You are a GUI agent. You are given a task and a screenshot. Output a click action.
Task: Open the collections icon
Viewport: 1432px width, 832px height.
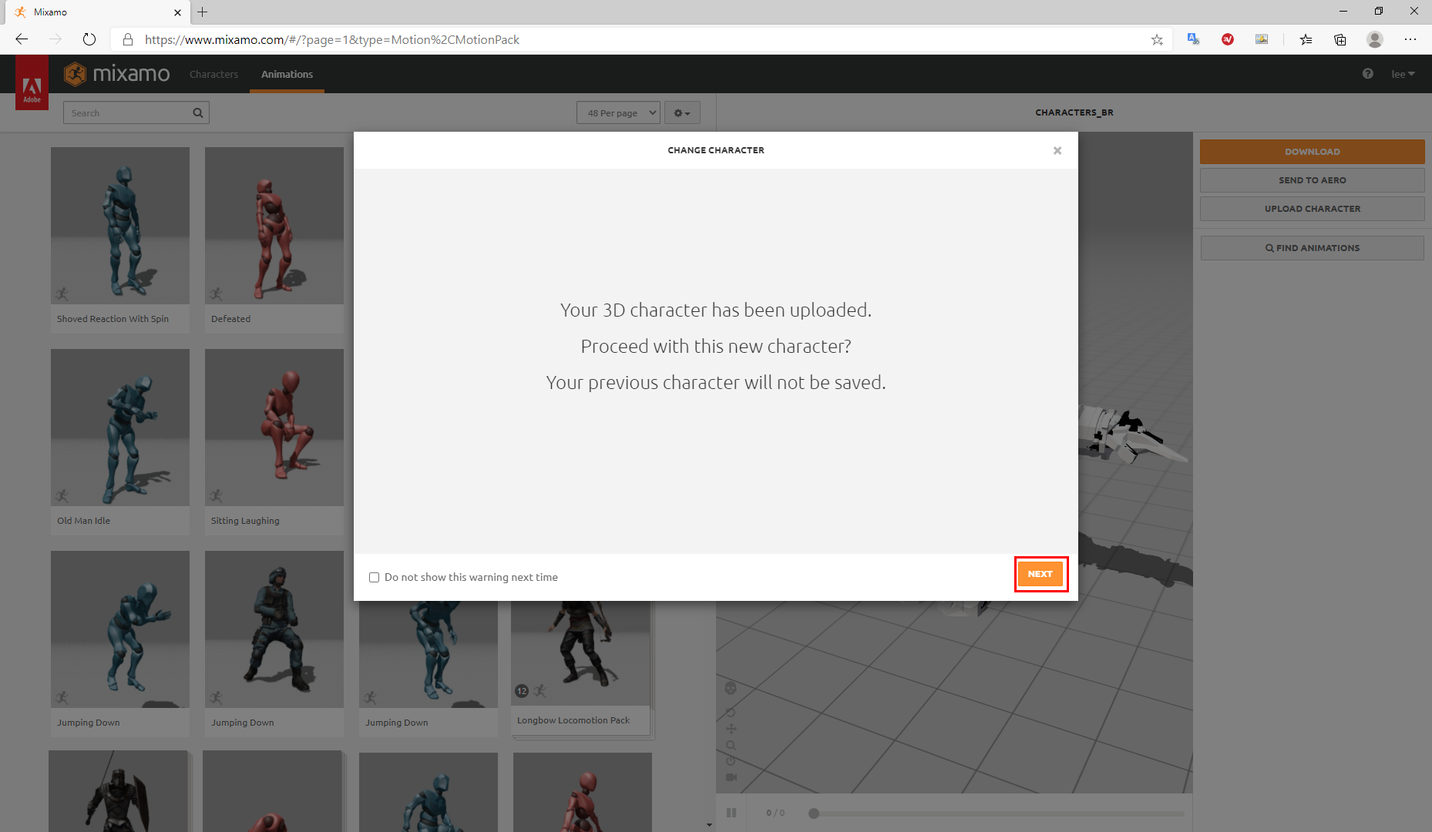(x=1340, y=39)
